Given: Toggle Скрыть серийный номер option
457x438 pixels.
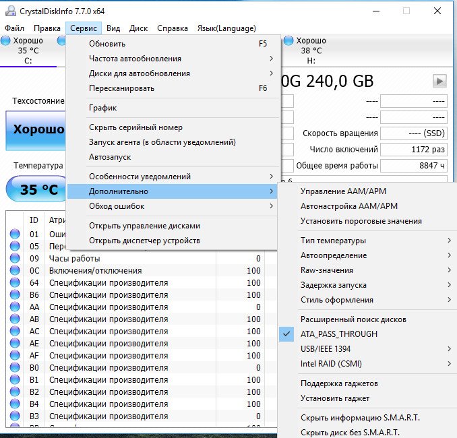Looking at the screenshot, I should pos(172,127).
